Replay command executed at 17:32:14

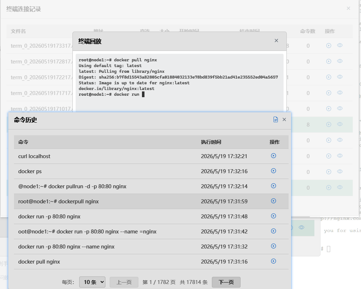pos(273,186)
